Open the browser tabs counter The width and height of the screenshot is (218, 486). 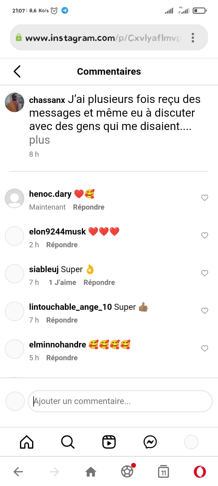pos(163,472)
